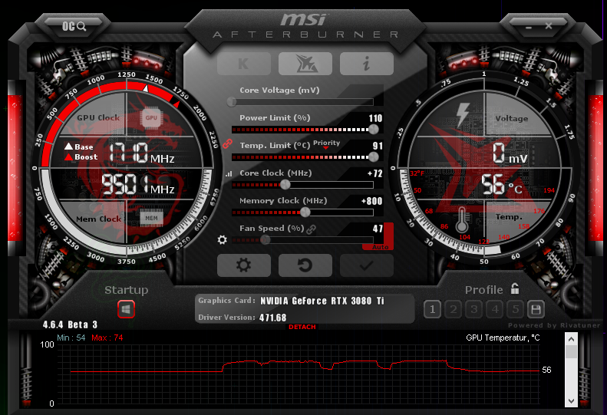This screenshot has height=415, width=607.
Task: Select profile slot 4
Action: pos(495,309)
